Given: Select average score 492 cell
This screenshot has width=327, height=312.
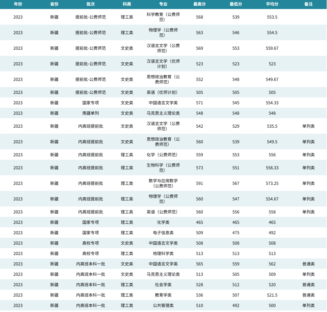Looking at the screenshot, I should point(272,233).
